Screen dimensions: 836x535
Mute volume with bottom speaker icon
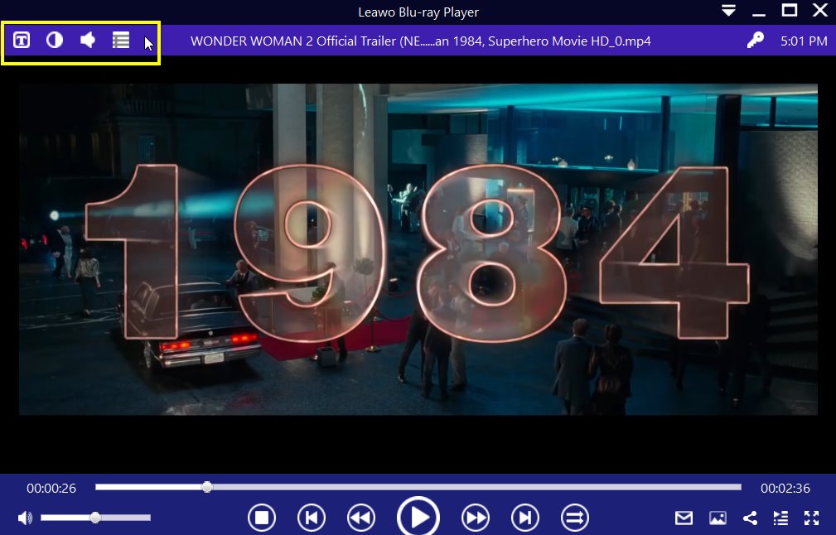point(25,518)
